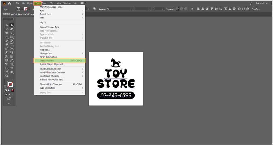Select the Rectangle tool
The height and width of the screenshot is (145, 273).
click(12, 37)
